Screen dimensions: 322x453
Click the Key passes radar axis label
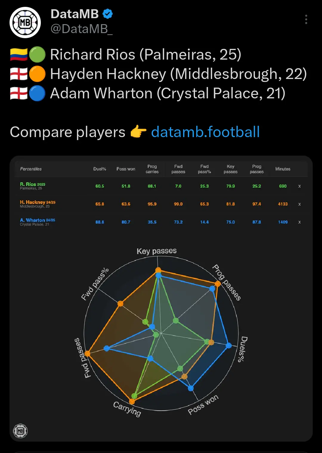(157, 251)
